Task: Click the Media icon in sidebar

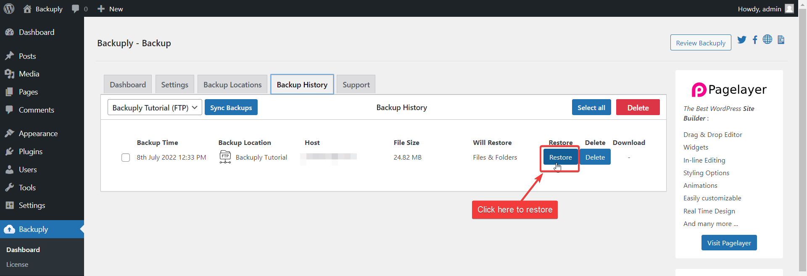Action: (x=9, y=74)
